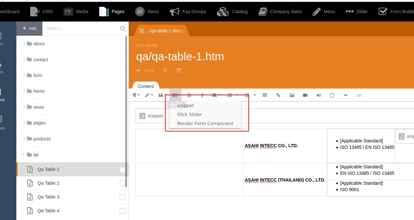Image resolution: width=414 pixels, height=220 pixels.
Task: Open the unordered list style arrow
Action: click(x=255, y=95)
